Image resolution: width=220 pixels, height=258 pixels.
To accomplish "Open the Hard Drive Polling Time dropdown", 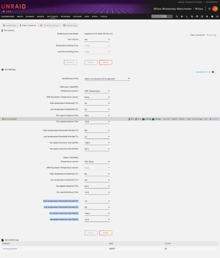I will point(97,52).
